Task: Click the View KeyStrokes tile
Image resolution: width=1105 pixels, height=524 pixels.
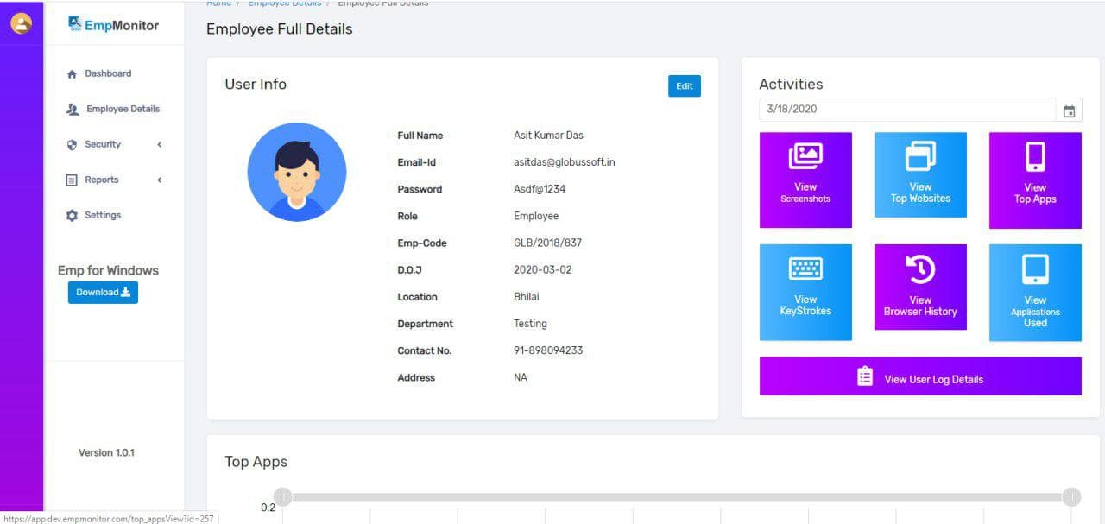Action: [805, 292]
